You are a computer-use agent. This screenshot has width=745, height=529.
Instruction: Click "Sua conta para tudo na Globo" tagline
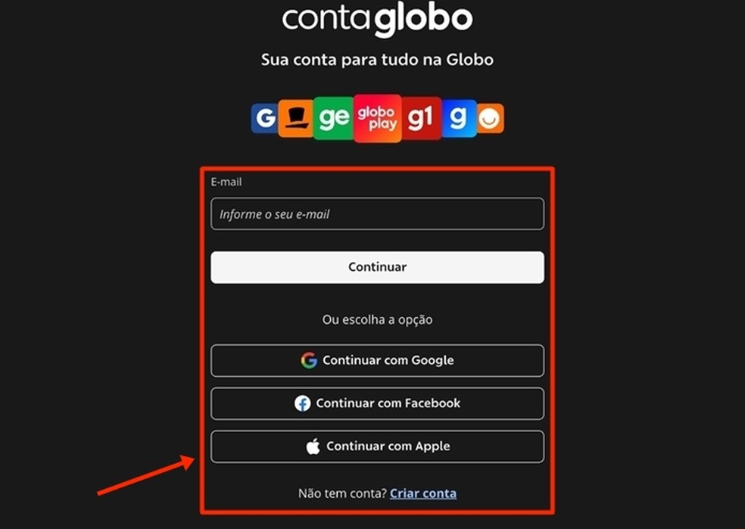377,60
